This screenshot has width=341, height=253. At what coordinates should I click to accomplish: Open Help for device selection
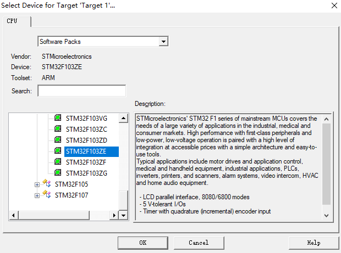313,243
